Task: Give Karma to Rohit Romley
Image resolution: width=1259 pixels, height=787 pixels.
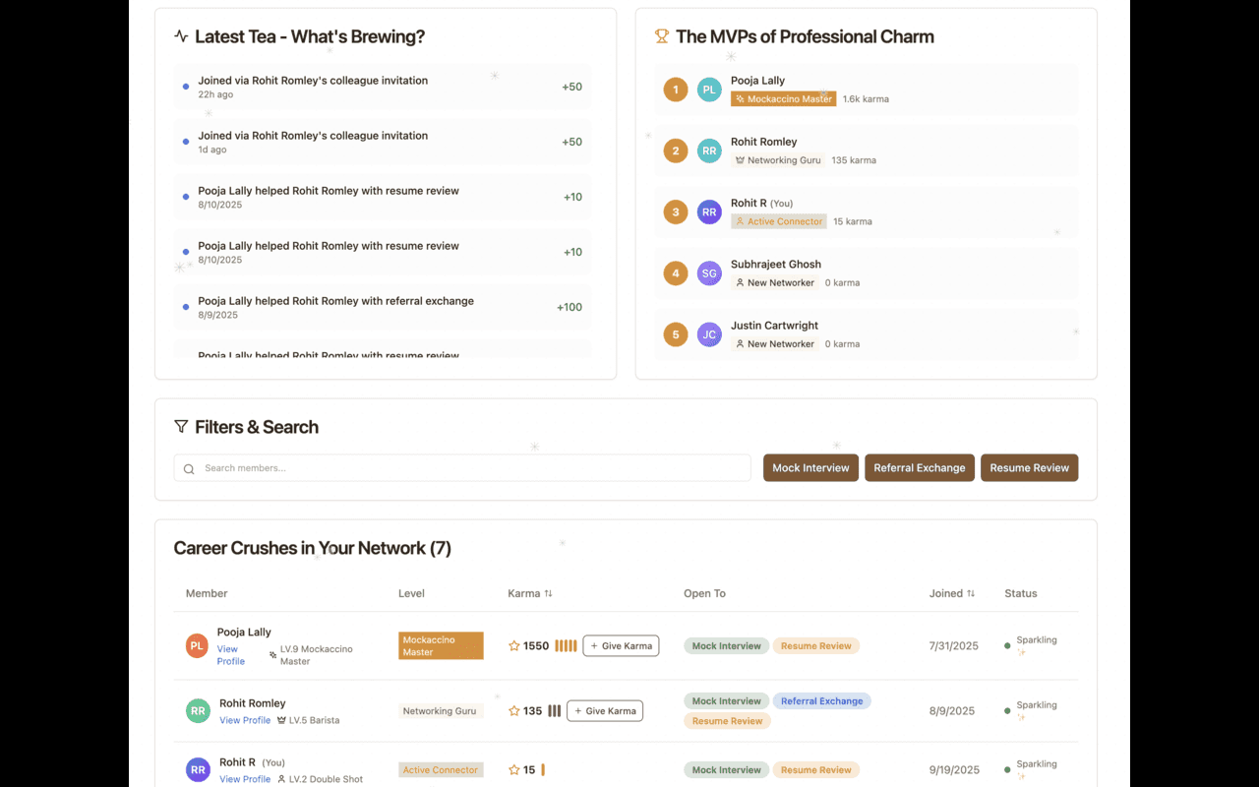Action: 604,710
